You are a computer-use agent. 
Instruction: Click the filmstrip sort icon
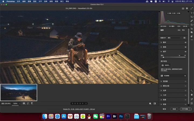28,104
